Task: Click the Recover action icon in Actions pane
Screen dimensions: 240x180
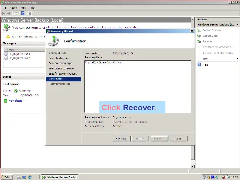Action: tap(199, 41)
